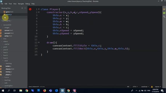This screenshot has width=166, height=93.
Task: Click the volume icon in system tray
Action: pyautogui.click(x=145, y=91)
